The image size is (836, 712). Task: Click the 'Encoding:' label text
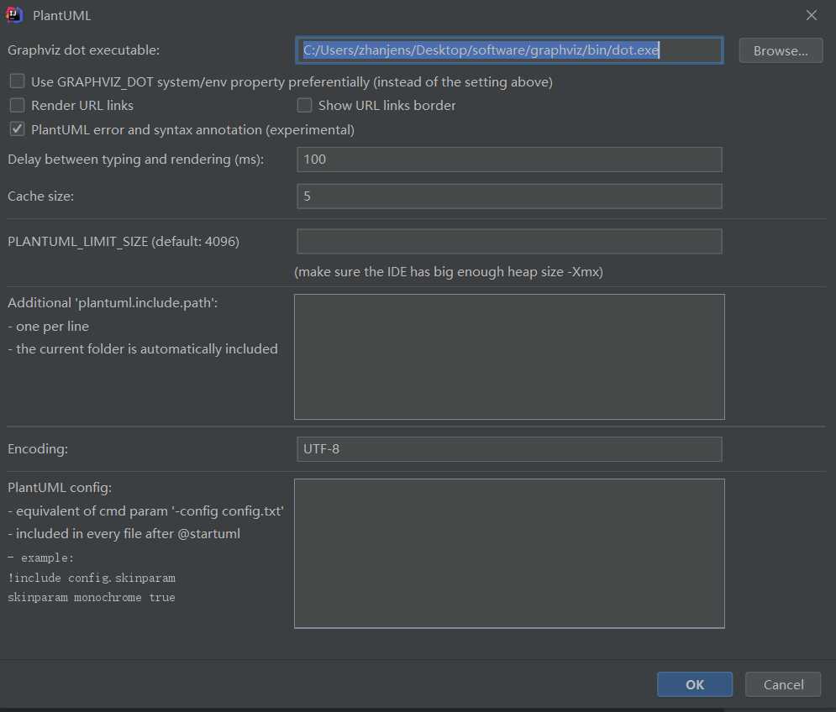38,449
